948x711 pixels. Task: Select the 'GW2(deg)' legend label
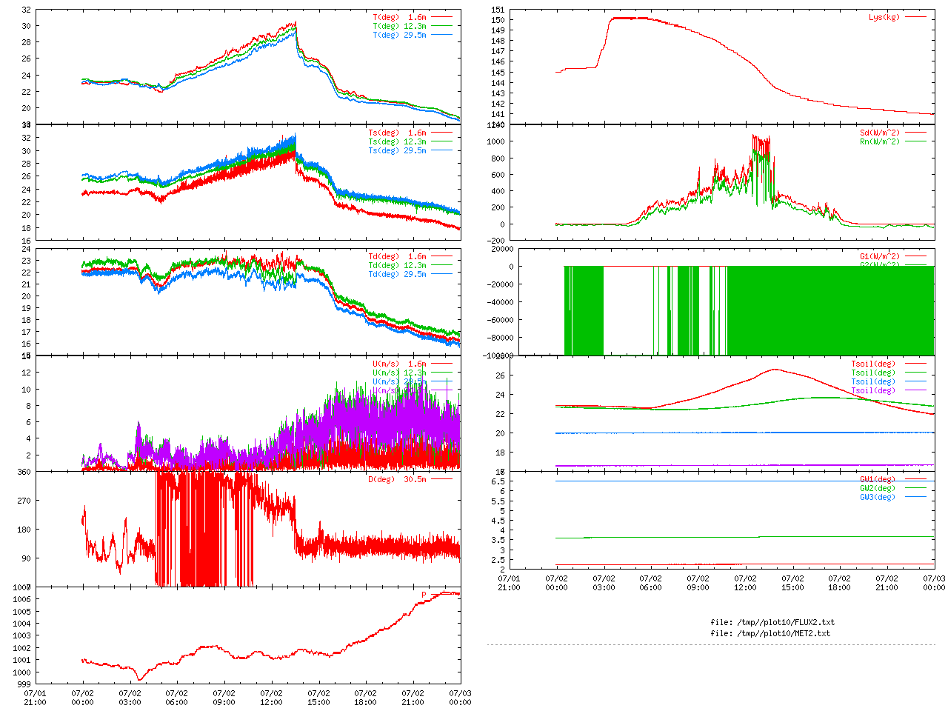click(878, 488)
